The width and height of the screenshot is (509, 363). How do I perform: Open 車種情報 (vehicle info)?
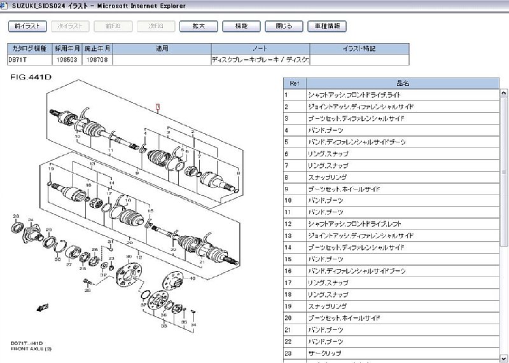click(x=327, y=26)
